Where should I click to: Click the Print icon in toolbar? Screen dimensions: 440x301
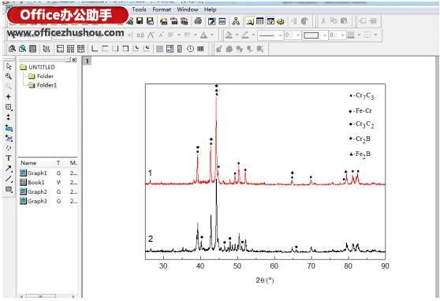[x=198, y=21]
